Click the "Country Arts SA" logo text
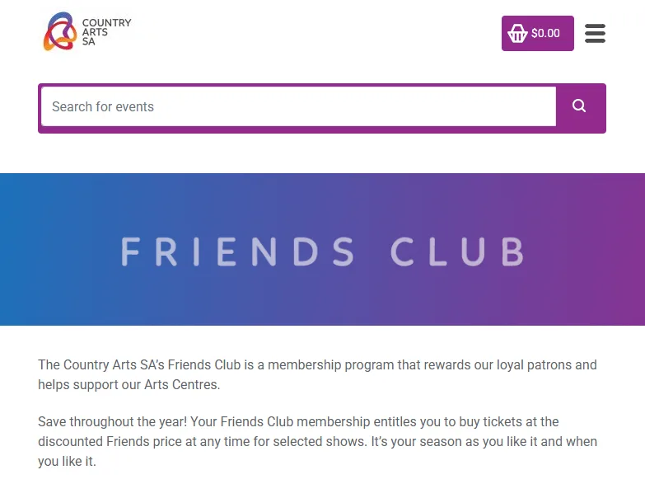The height and width of the screenshot is (484, 645). tap(106, 32)
